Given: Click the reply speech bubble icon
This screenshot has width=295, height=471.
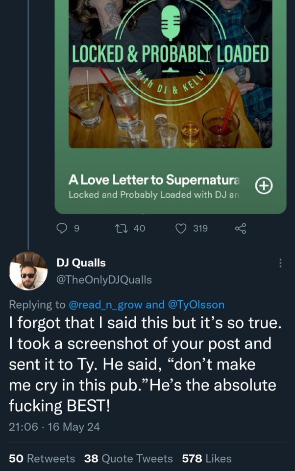Looking at the screenshot, I should coord(62,228).
